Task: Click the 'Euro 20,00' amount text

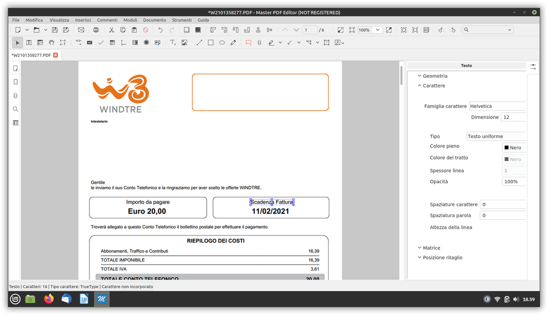Action: pyautogui.click(x=147, y=211)
